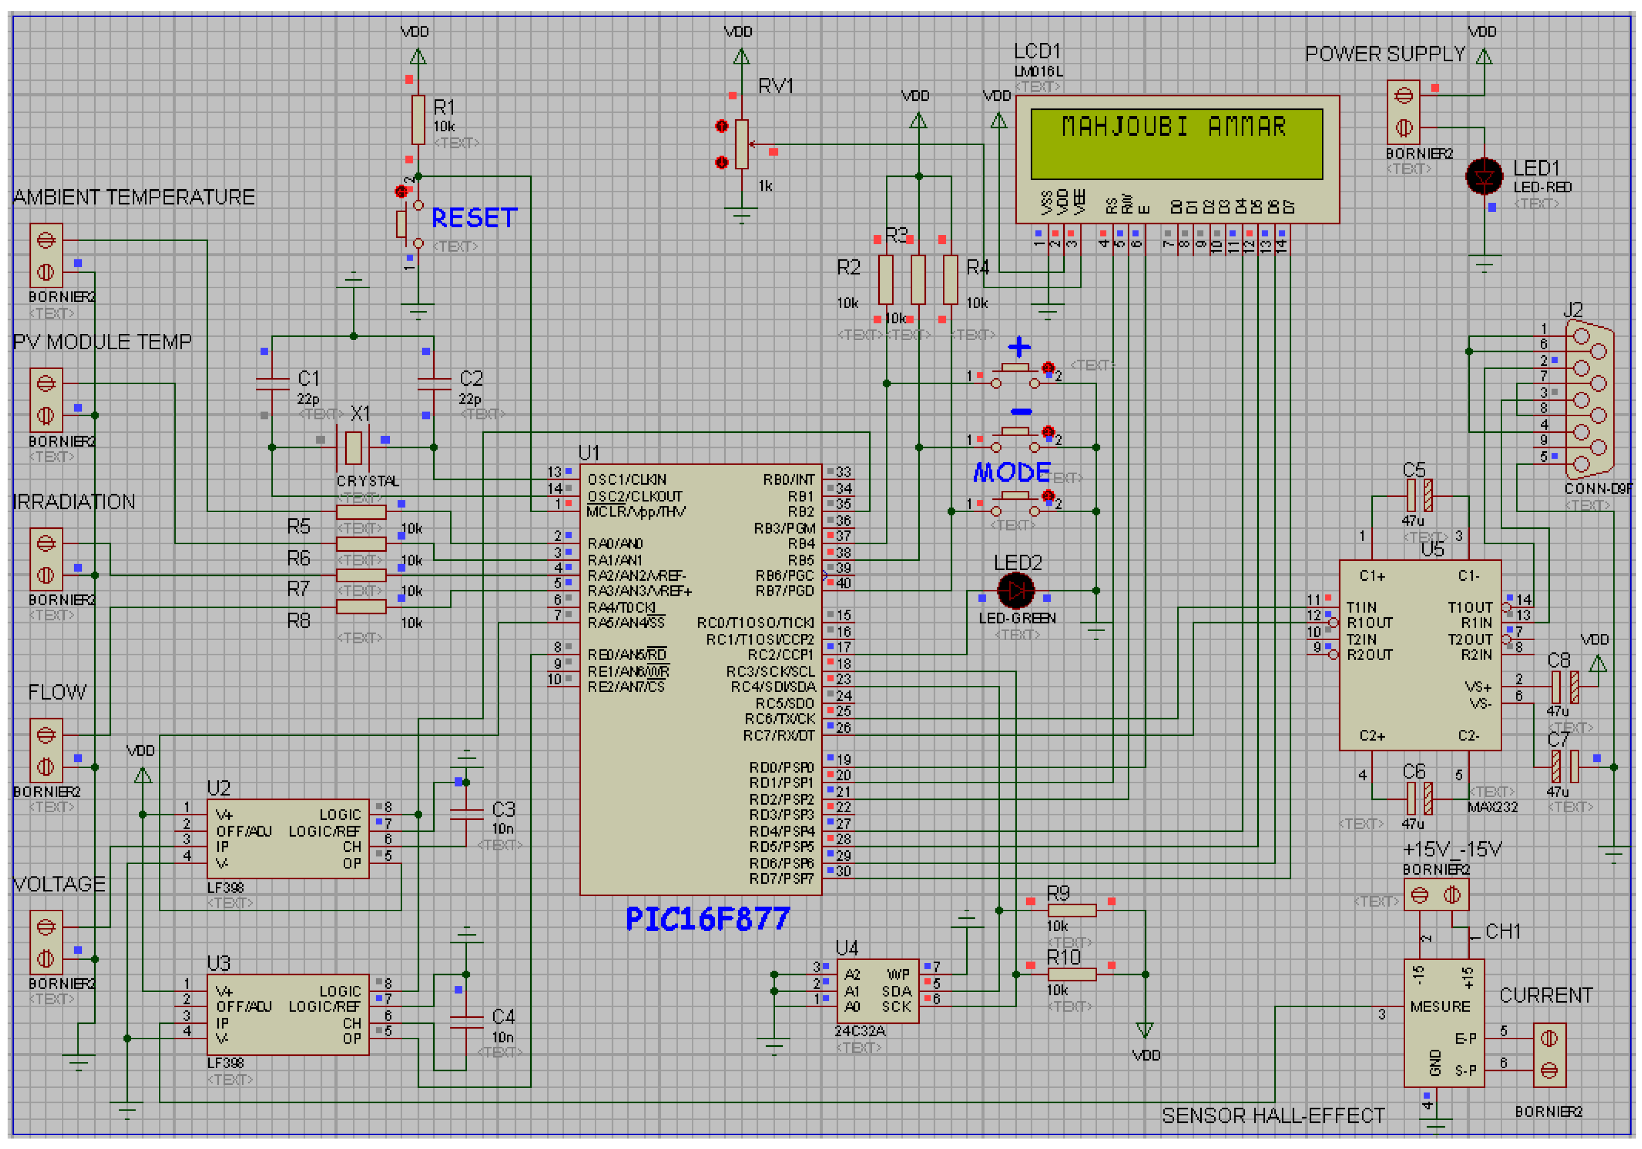Click the R1 10k resistor
This screenshot has height=1149, width=1642.
pyautogui.click(x=418, y=119)
